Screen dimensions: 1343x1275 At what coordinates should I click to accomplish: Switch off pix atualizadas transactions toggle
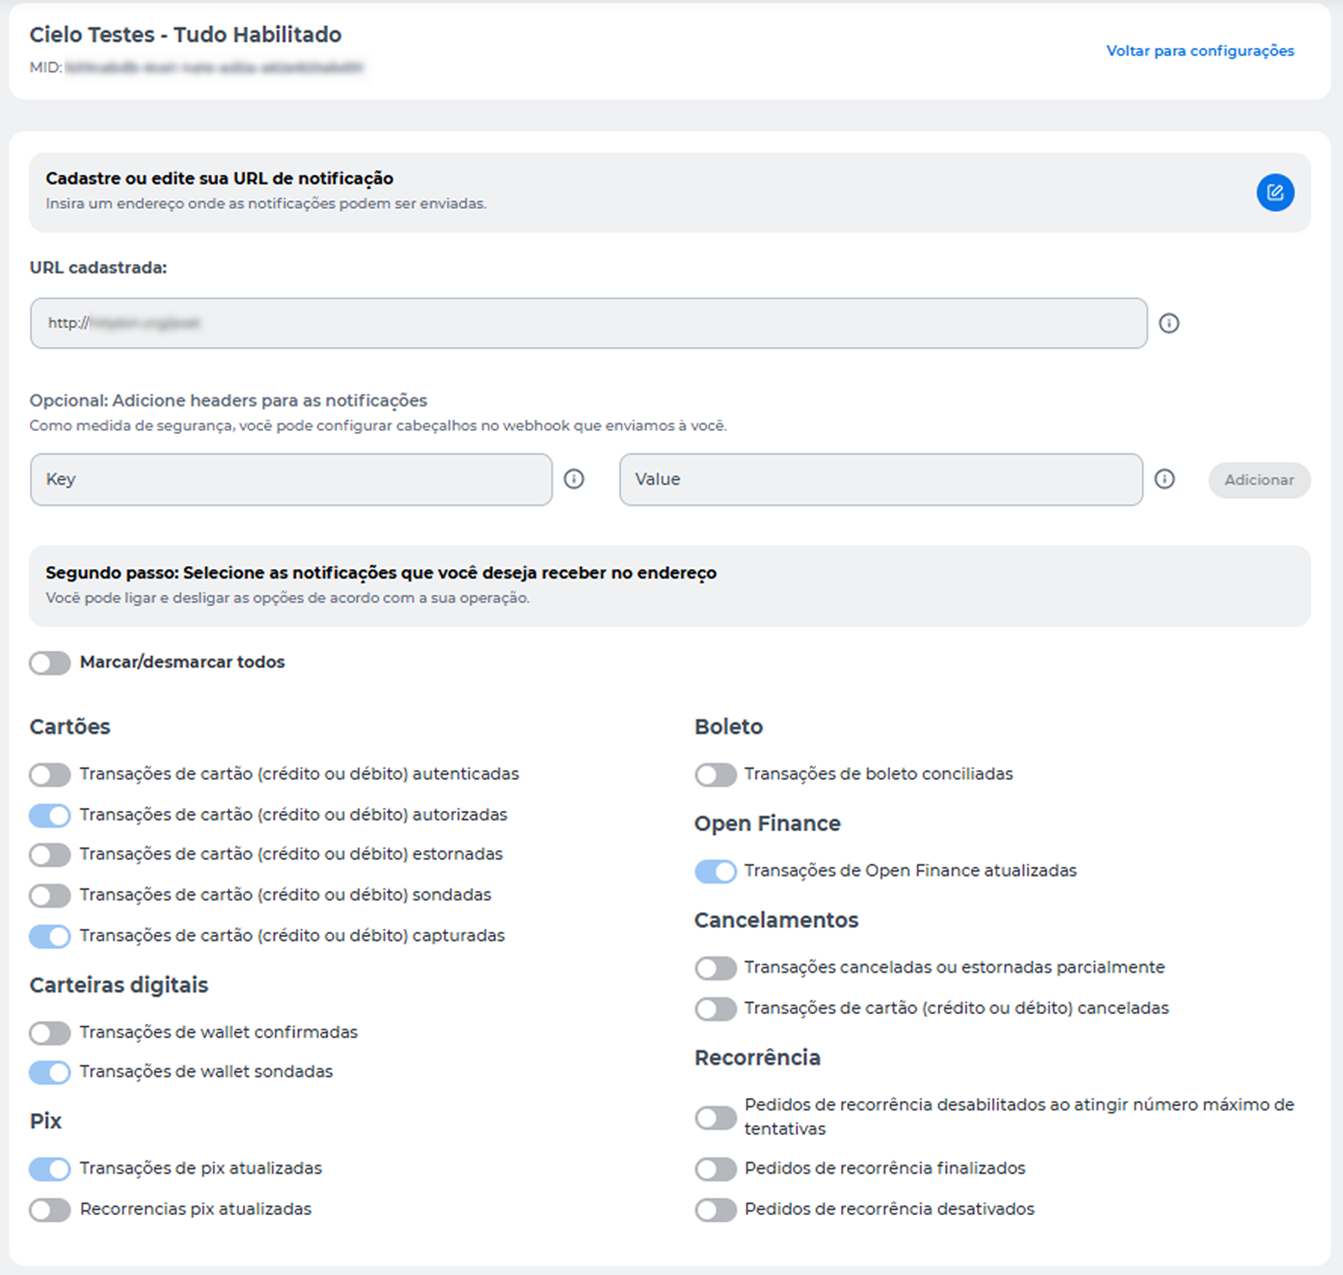pos(50,1169)
